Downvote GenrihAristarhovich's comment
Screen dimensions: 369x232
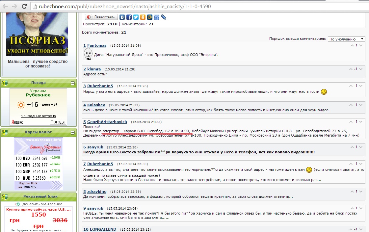point(361,122)
